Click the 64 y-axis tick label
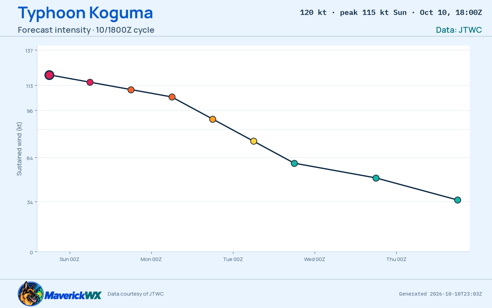The width and height of the screenshot is (492, 308). coord(30,158)
